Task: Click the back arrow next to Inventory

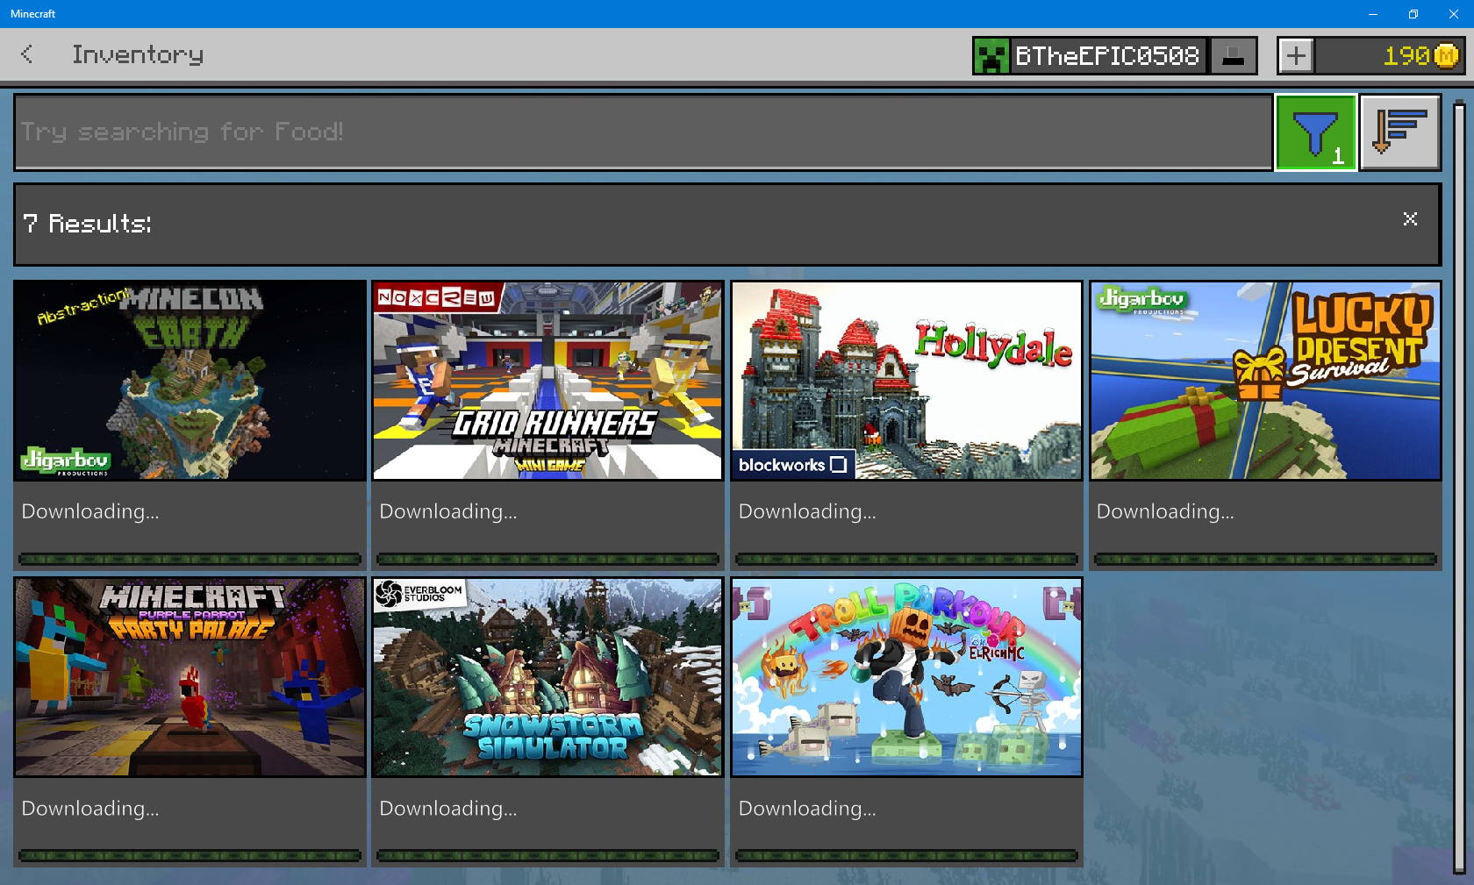Action: coord(27,54)
